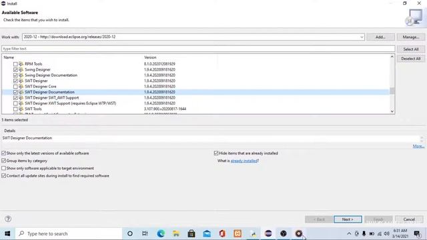The image size is (427, 240).
Task: Click the feature icon beside SWT Designer Core
Action: [x=21, y=86]
